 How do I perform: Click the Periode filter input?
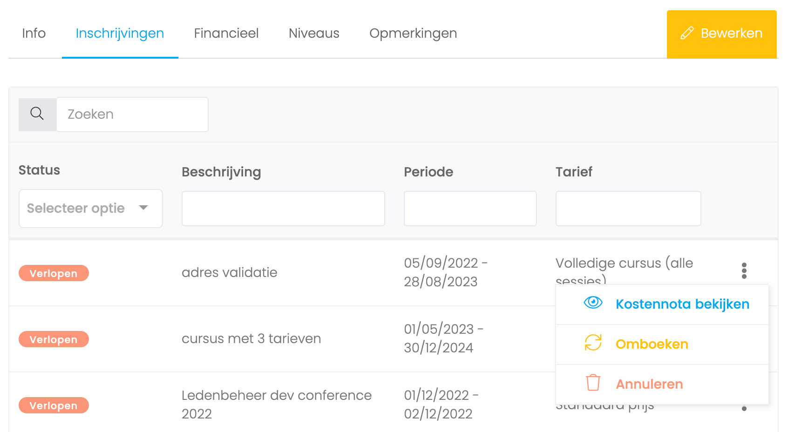click(470, 209)
